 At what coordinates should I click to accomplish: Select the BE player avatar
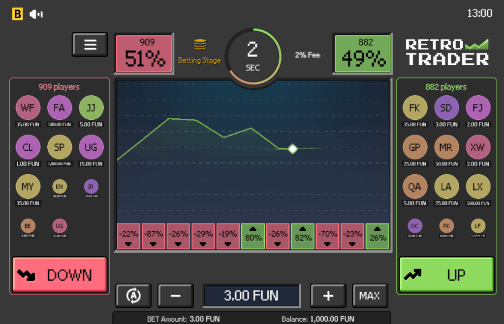click(x=28, y=226)
